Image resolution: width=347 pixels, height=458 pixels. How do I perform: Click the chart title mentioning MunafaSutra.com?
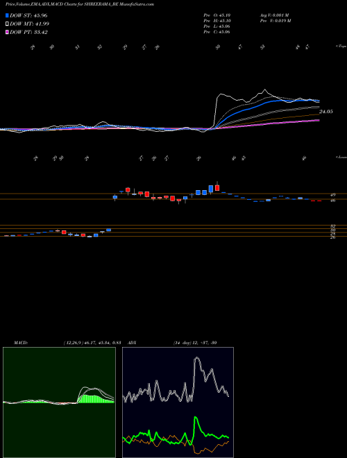coord(80,4)
